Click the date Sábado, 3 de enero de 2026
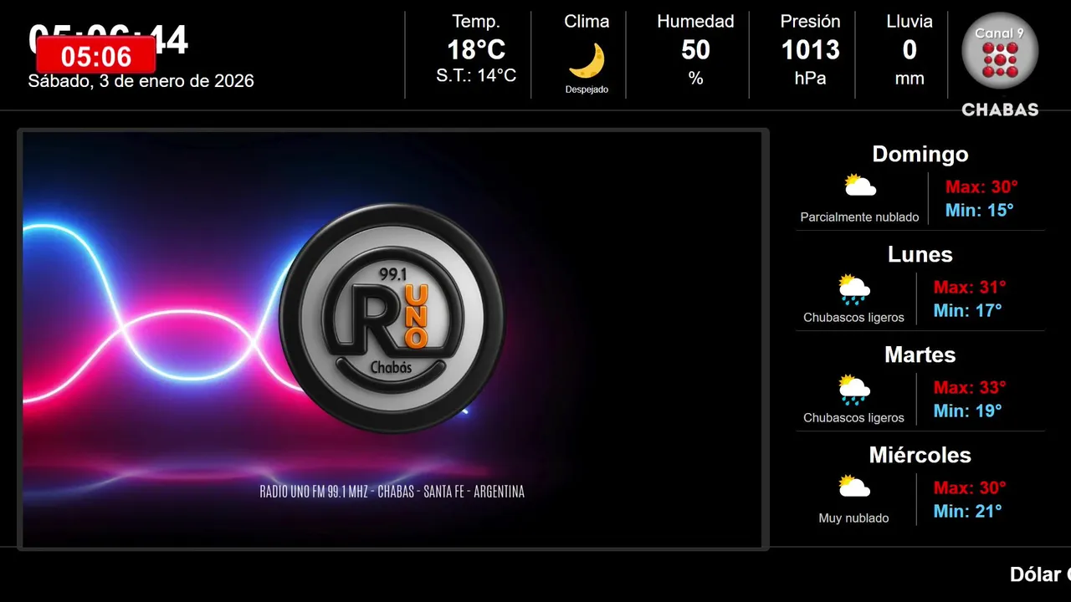The width and height of the screenshot is (1071, 602). click(x=141, y=81)
